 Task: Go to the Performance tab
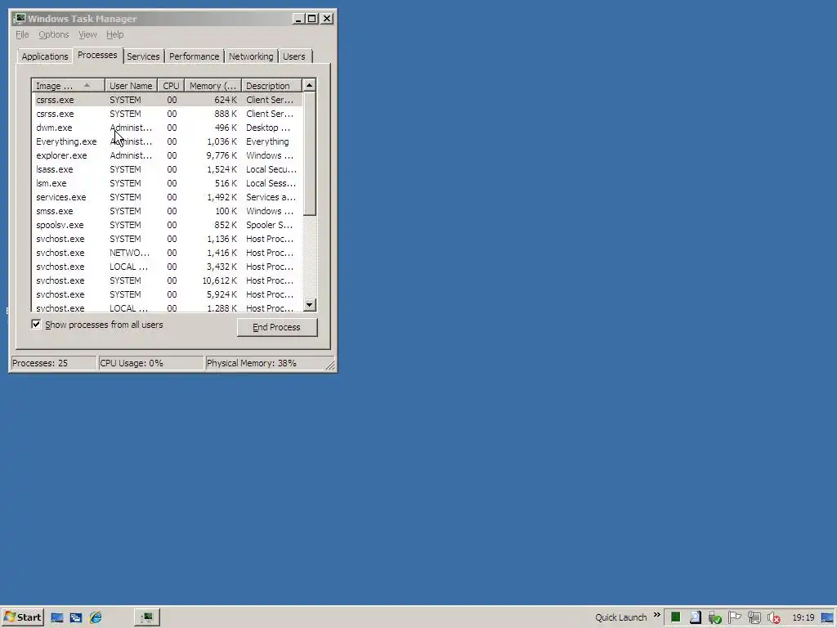pyautogui.click(x=195, y=56)
